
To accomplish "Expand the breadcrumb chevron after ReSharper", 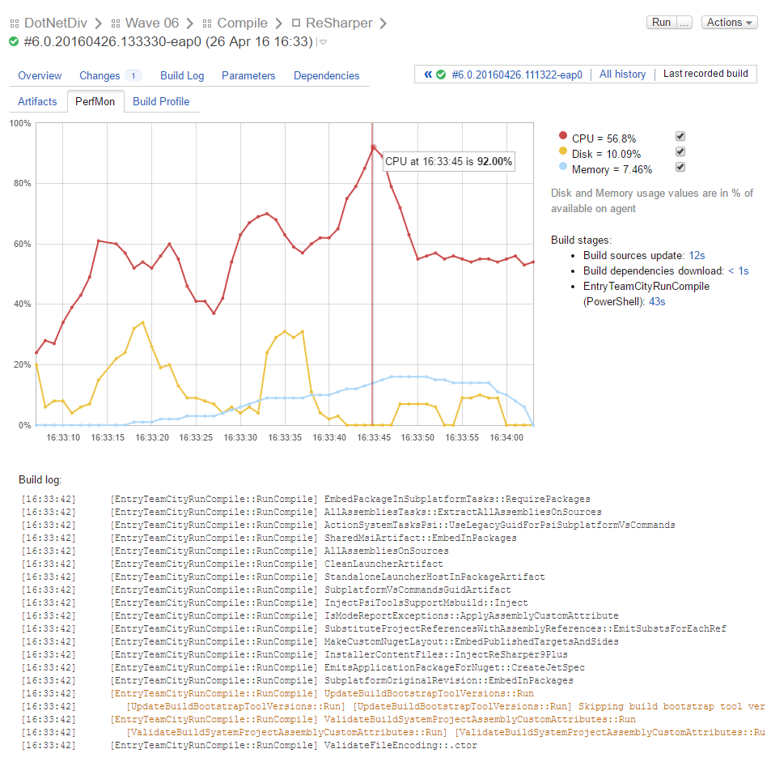I will point(383,23).
